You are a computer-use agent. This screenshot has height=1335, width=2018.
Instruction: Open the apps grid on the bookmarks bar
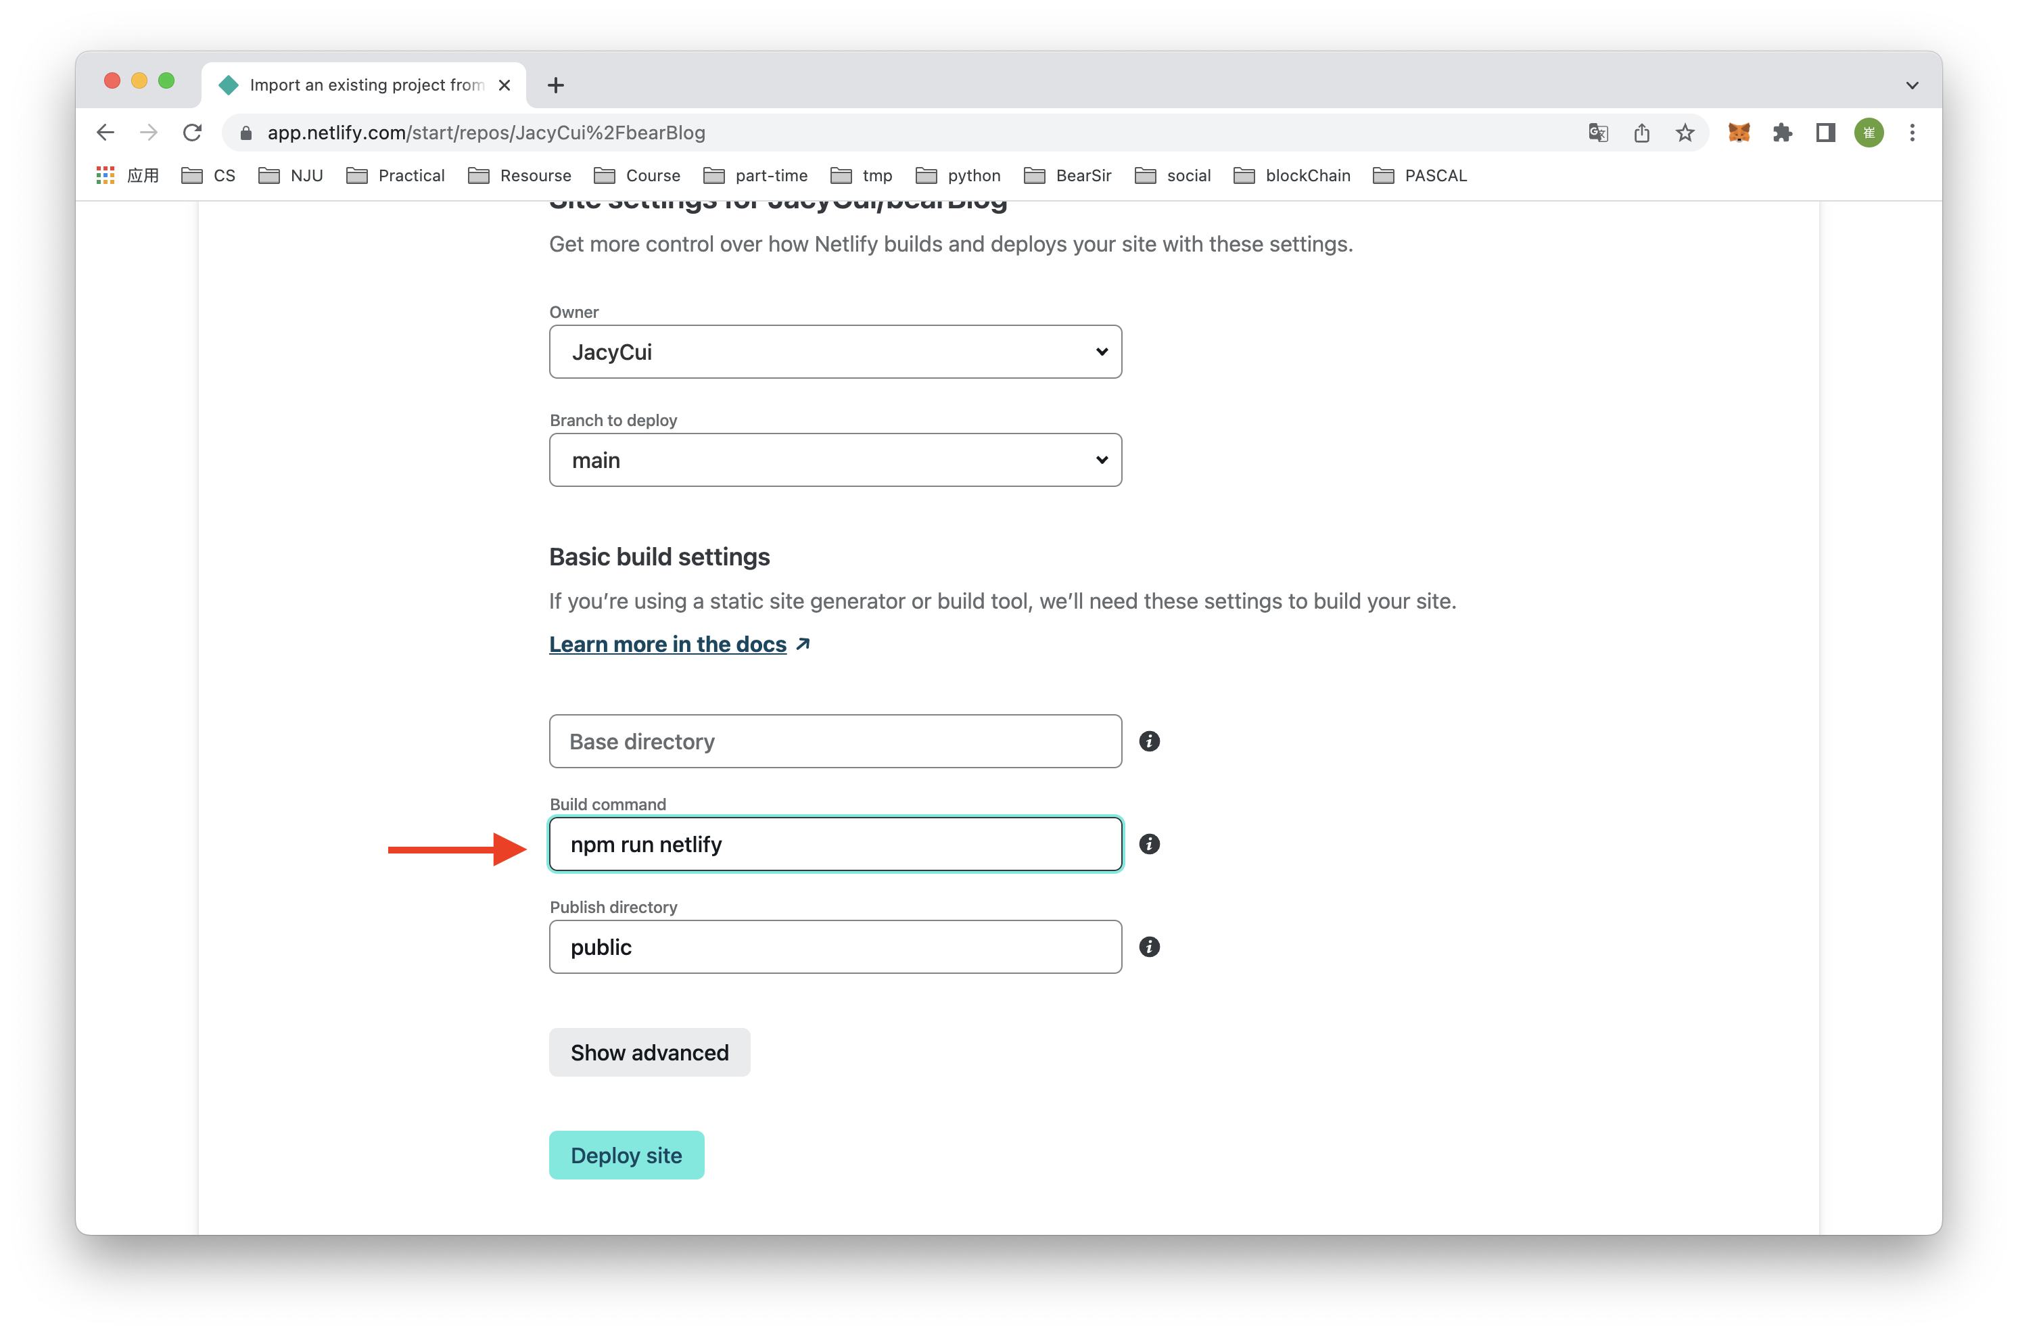(105, 175)
